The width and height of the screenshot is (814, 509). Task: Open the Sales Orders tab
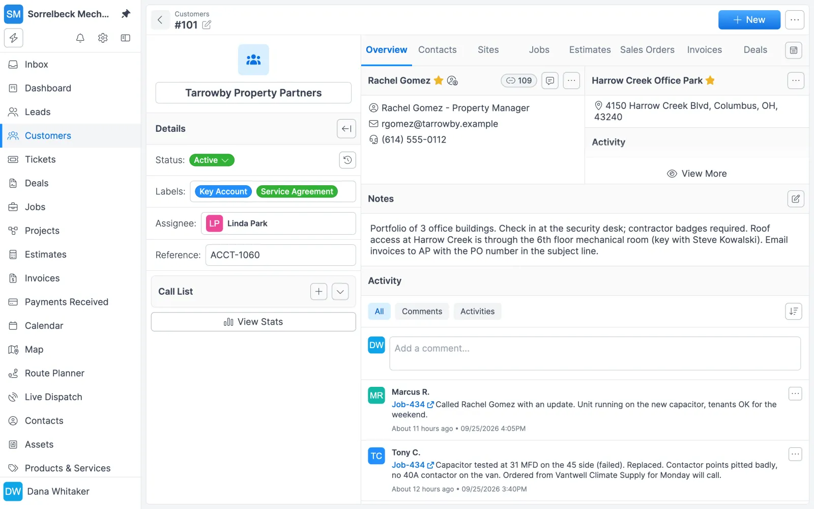coord(647,50)
